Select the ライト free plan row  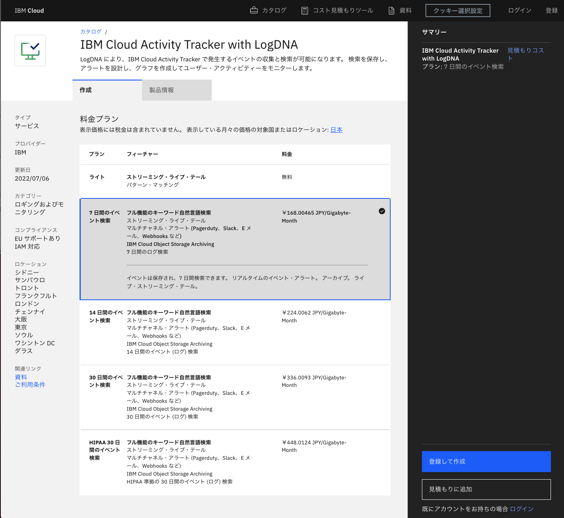(x=235, y=181)
